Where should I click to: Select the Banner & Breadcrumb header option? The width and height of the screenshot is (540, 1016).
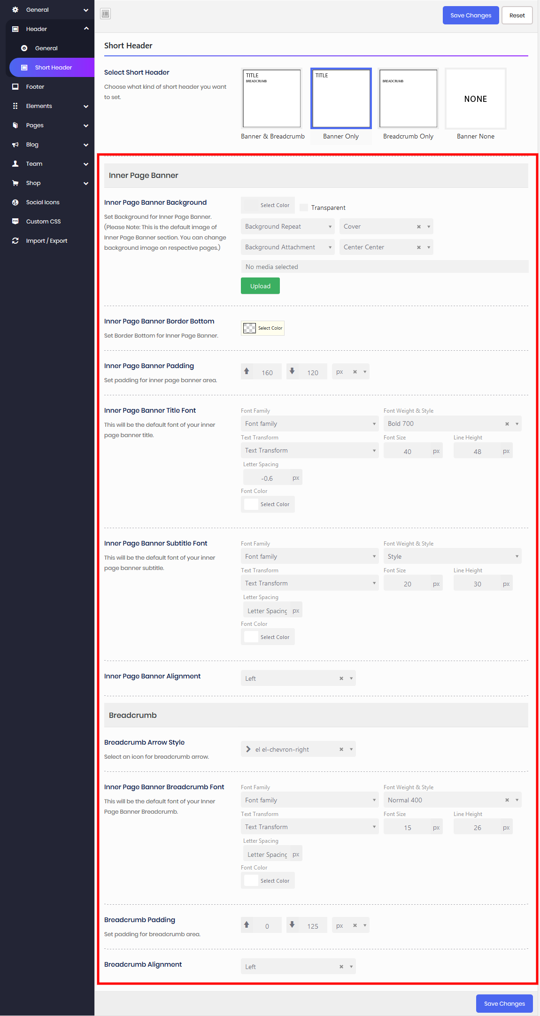(271, 99)
